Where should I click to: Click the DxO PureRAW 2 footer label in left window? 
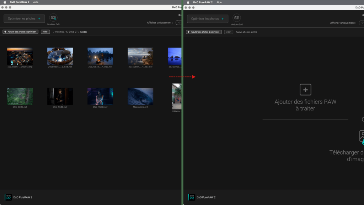click(23, 197)
